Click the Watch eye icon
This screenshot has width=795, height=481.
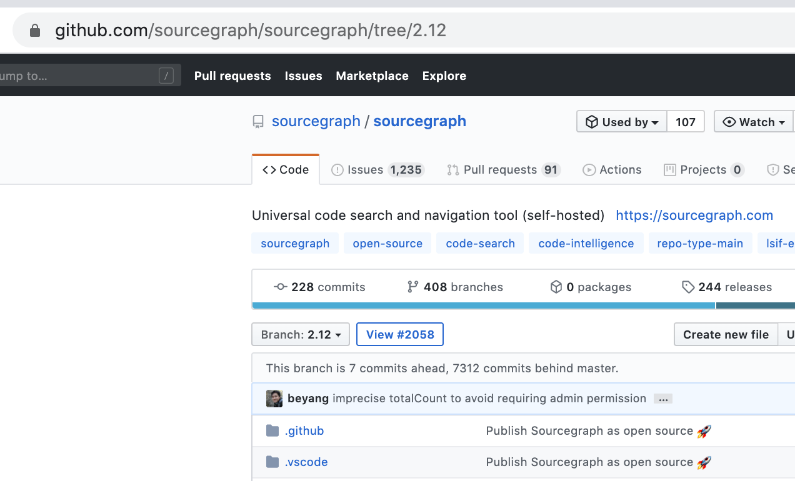[x=729, y=122]
